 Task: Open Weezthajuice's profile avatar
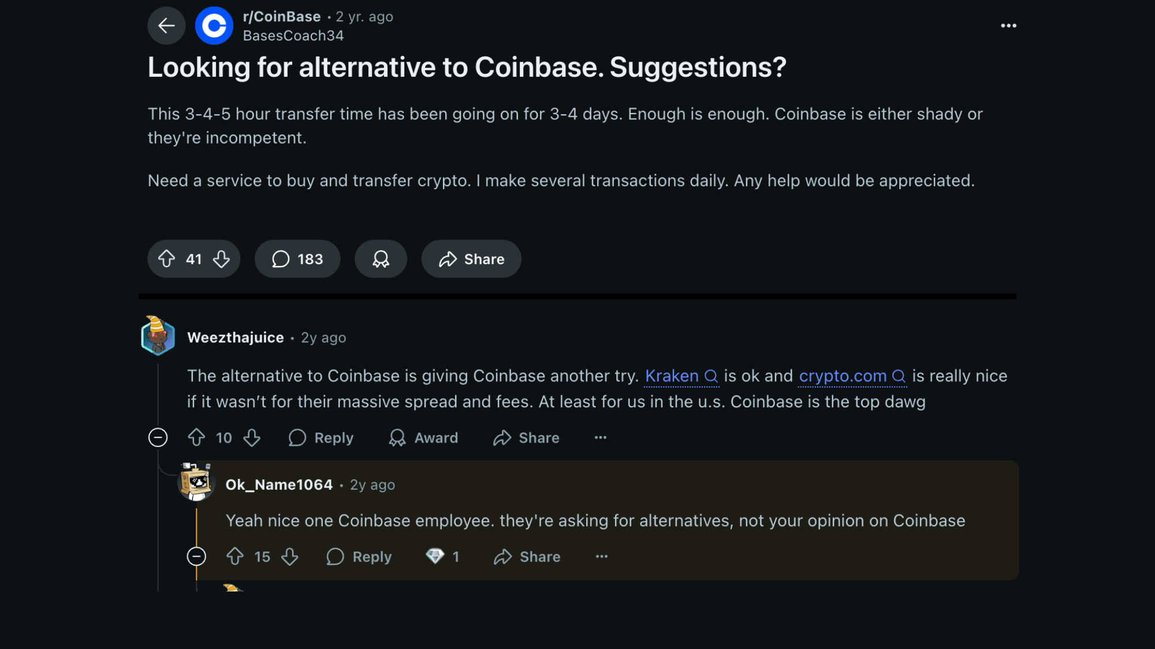[x=158, y=336]
